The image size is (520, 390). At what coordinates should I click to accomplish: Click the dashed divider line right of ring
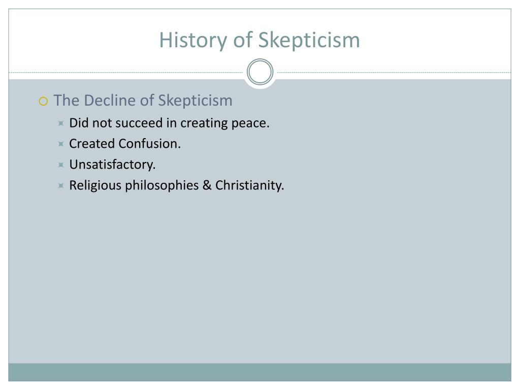(x=394, y=72)
